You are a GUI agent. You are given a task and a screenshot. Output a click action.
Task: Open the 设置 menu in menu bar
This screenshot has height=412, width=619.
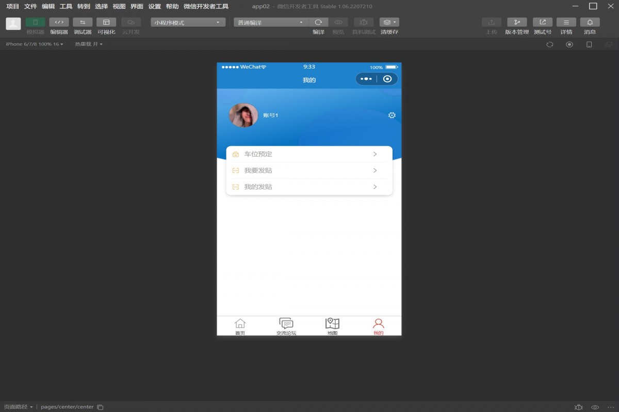pyautogui.click(x=154, y=7)
